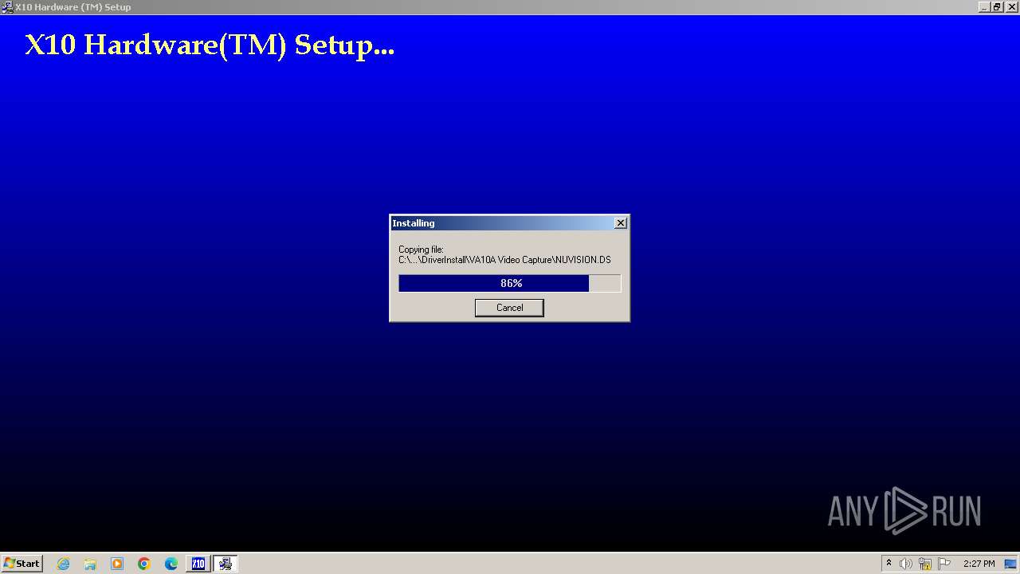Click the 2:27 PM system clock
Screen dimensions: 1020x574
pos(979,564)
